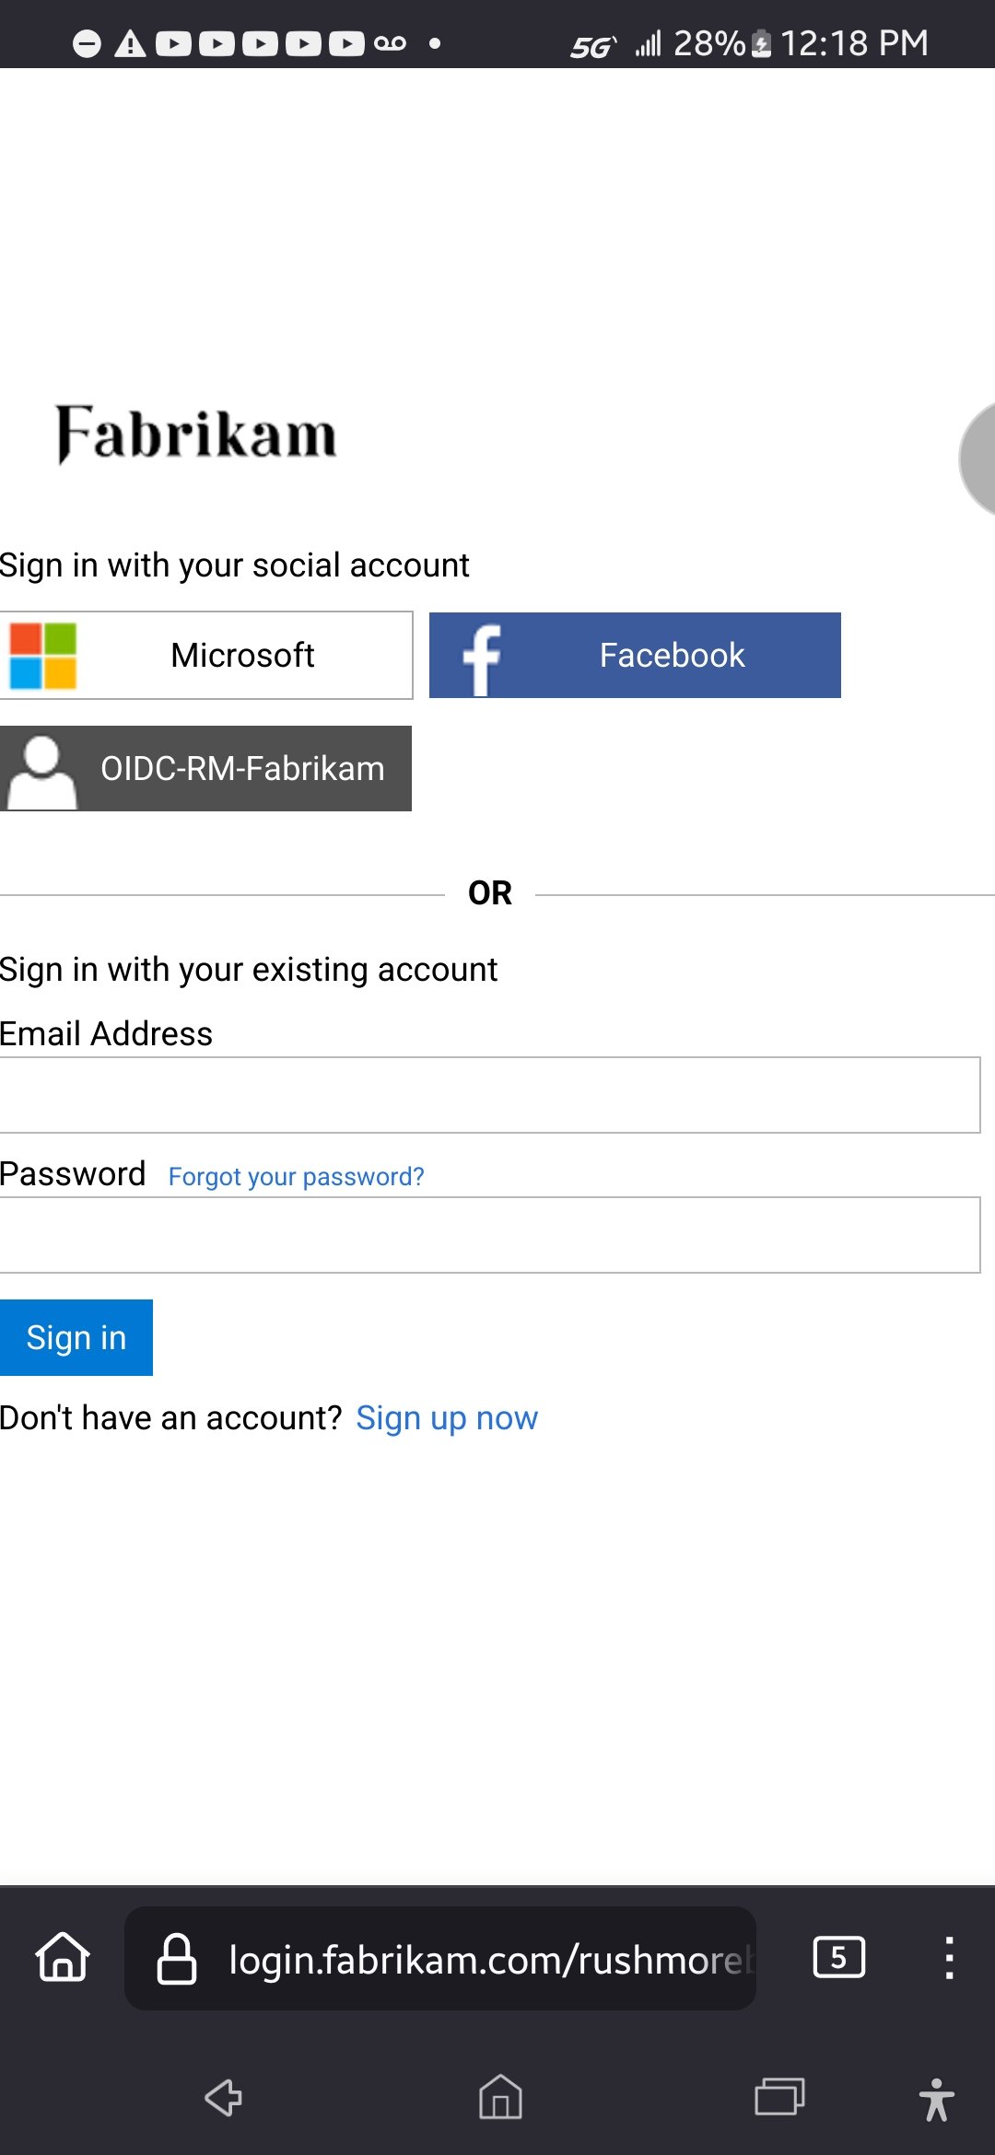The width and height of the screenshot is (995, 2155).
Task: Tap the browser home icon
Action: click(x=63, y=1957)
